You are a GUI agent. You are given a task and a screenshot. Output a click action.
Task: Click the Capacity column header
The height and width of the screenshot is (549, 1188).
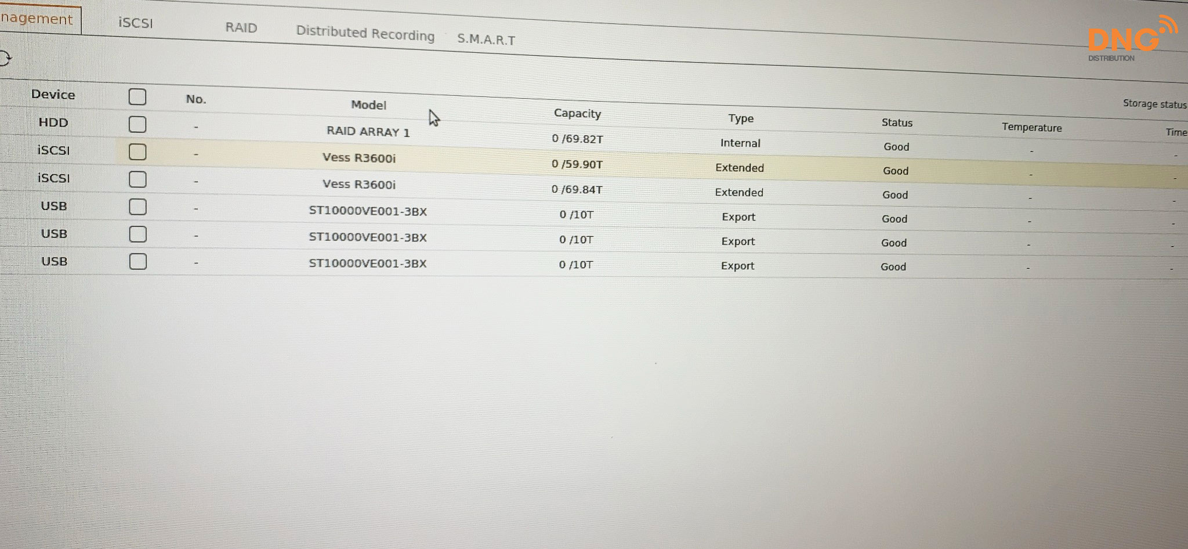click(577, 114)
